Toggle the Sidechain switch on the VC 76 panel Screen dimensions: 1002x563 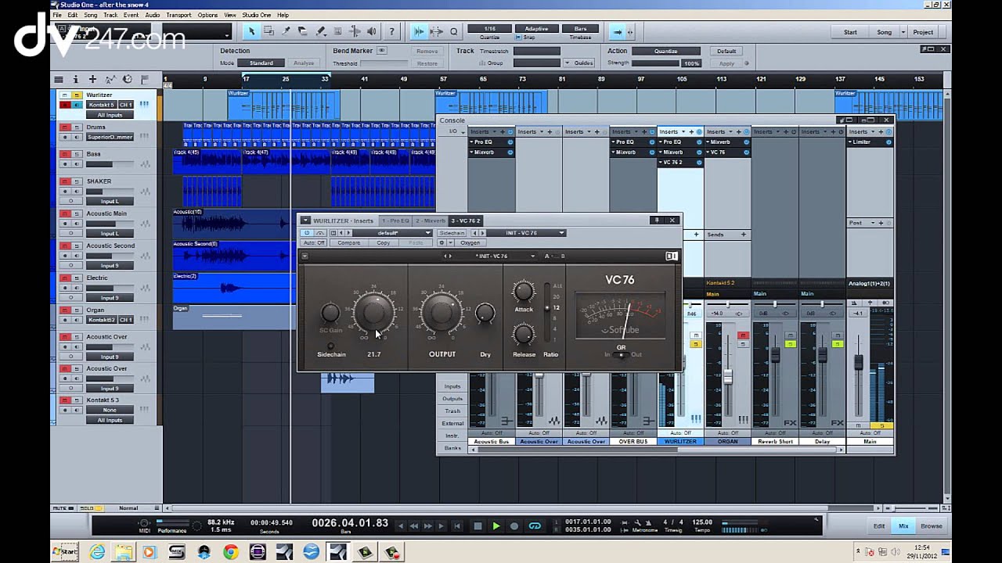click(x=330, y=346)
